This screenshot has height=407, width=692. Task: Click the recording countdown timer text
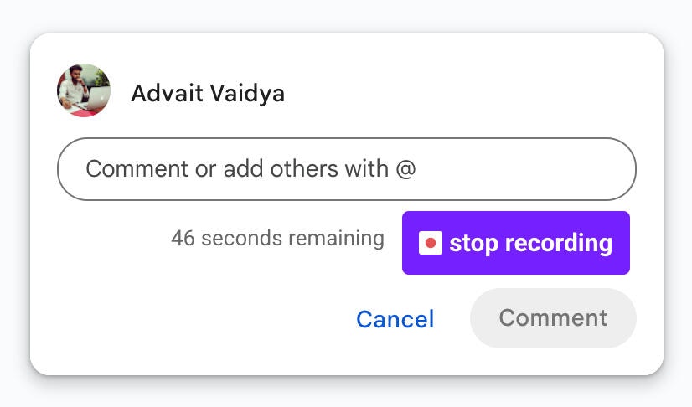click(x=277, y=238)
